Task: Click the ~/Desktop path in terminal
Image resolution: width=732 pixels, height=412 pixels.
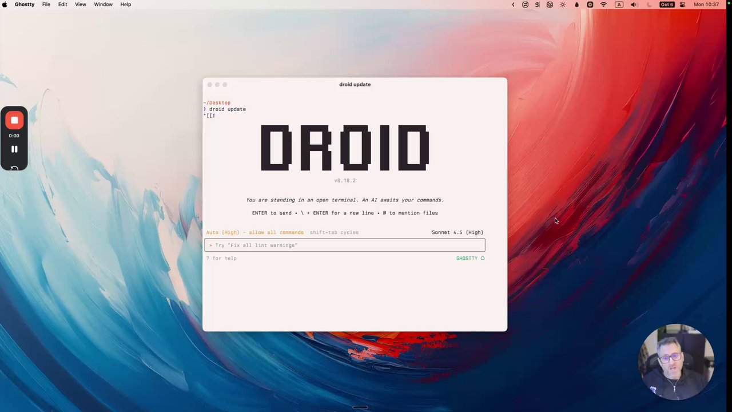Action: point(217,103)
